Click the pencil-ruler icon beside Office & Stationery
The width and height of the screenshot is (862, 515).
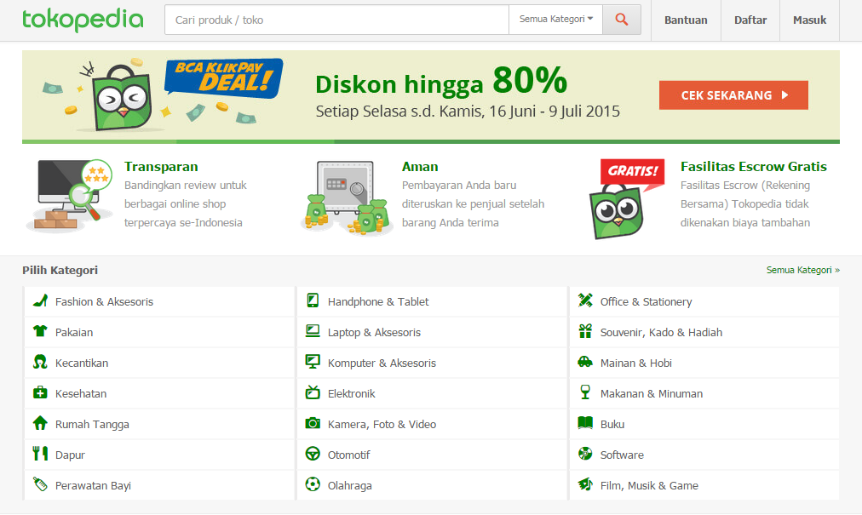pyautogui.click(x=585, y=300)
